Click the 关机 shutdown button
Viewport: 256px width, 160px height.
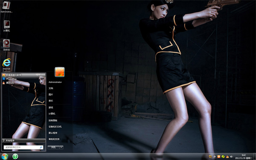(x=53, y=147)
